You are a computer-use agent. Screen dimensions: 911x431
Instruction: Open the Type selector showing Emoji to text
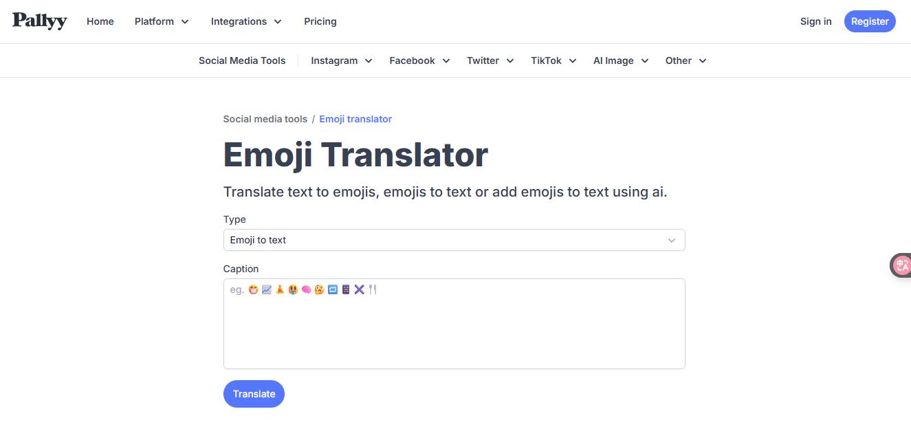pos(454,240)
